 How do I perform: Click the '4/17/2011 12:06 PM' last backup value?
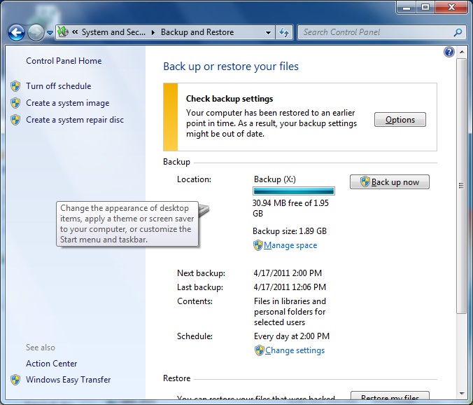[x=290, y=287]
